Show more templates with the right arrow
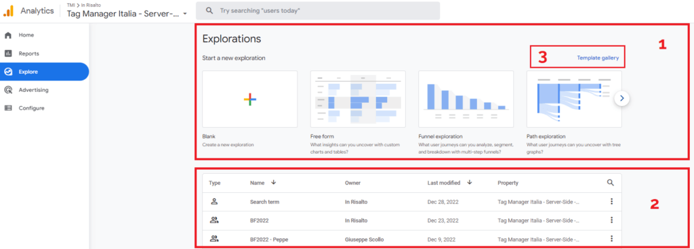This screenshot has width=694, height=249. (x=622, y=99)
